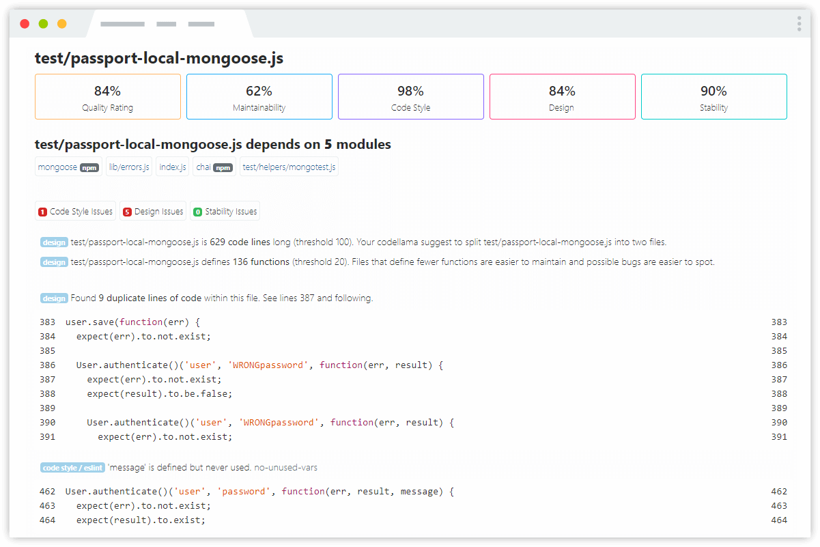Click the green window dot
820x547 pixels.
point(43,24)
